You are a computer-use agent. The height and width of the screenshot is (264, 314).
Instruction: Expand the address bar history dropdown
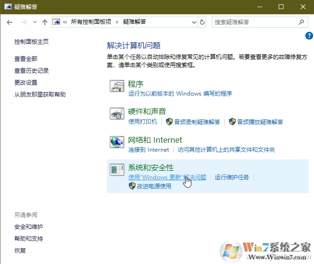194,22
